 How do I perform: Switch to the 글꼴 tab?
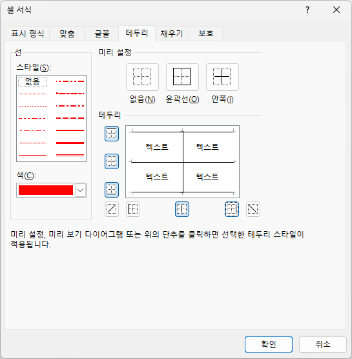(x=102, y=34)
